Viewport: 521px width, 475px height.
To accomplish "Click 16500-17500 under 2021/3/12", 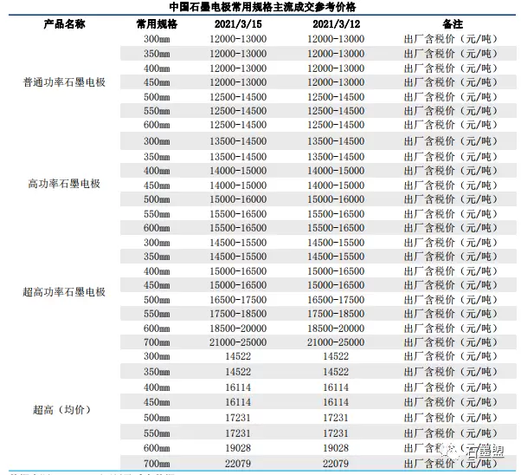I will [336, 300].
